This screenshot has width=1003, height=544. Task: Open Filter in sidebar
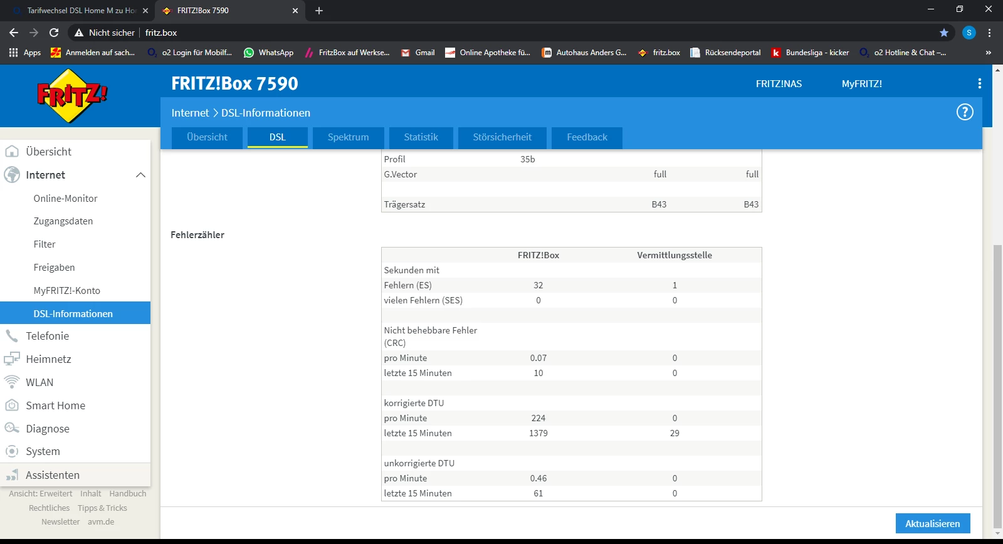[45, 244]
